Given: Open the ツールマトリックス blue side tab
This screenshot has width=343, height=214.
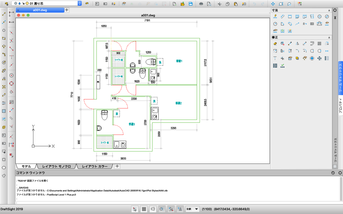Looking at the screenshot, I should (340, 78).
